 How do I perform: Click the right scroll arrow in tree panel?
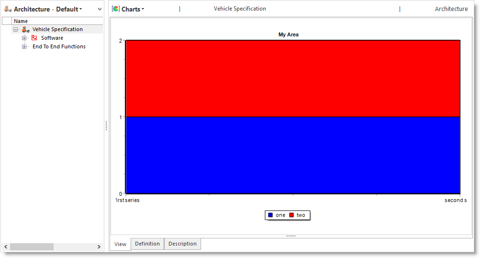pos(99,247)
